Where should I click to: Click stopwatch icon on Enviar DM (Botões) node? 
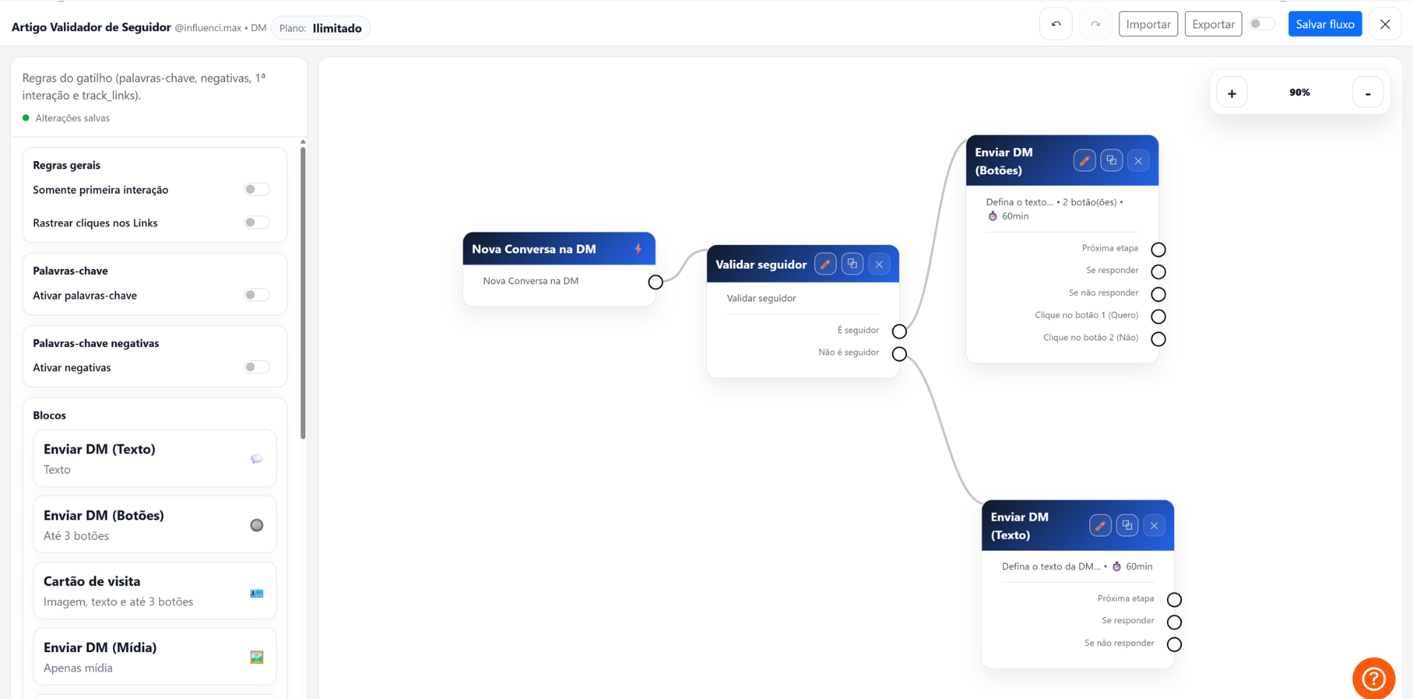click(993, 216)
